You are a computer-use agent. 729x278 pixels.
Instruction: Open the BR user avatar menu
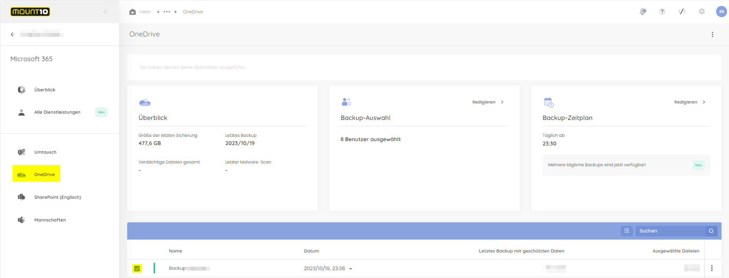721,12
